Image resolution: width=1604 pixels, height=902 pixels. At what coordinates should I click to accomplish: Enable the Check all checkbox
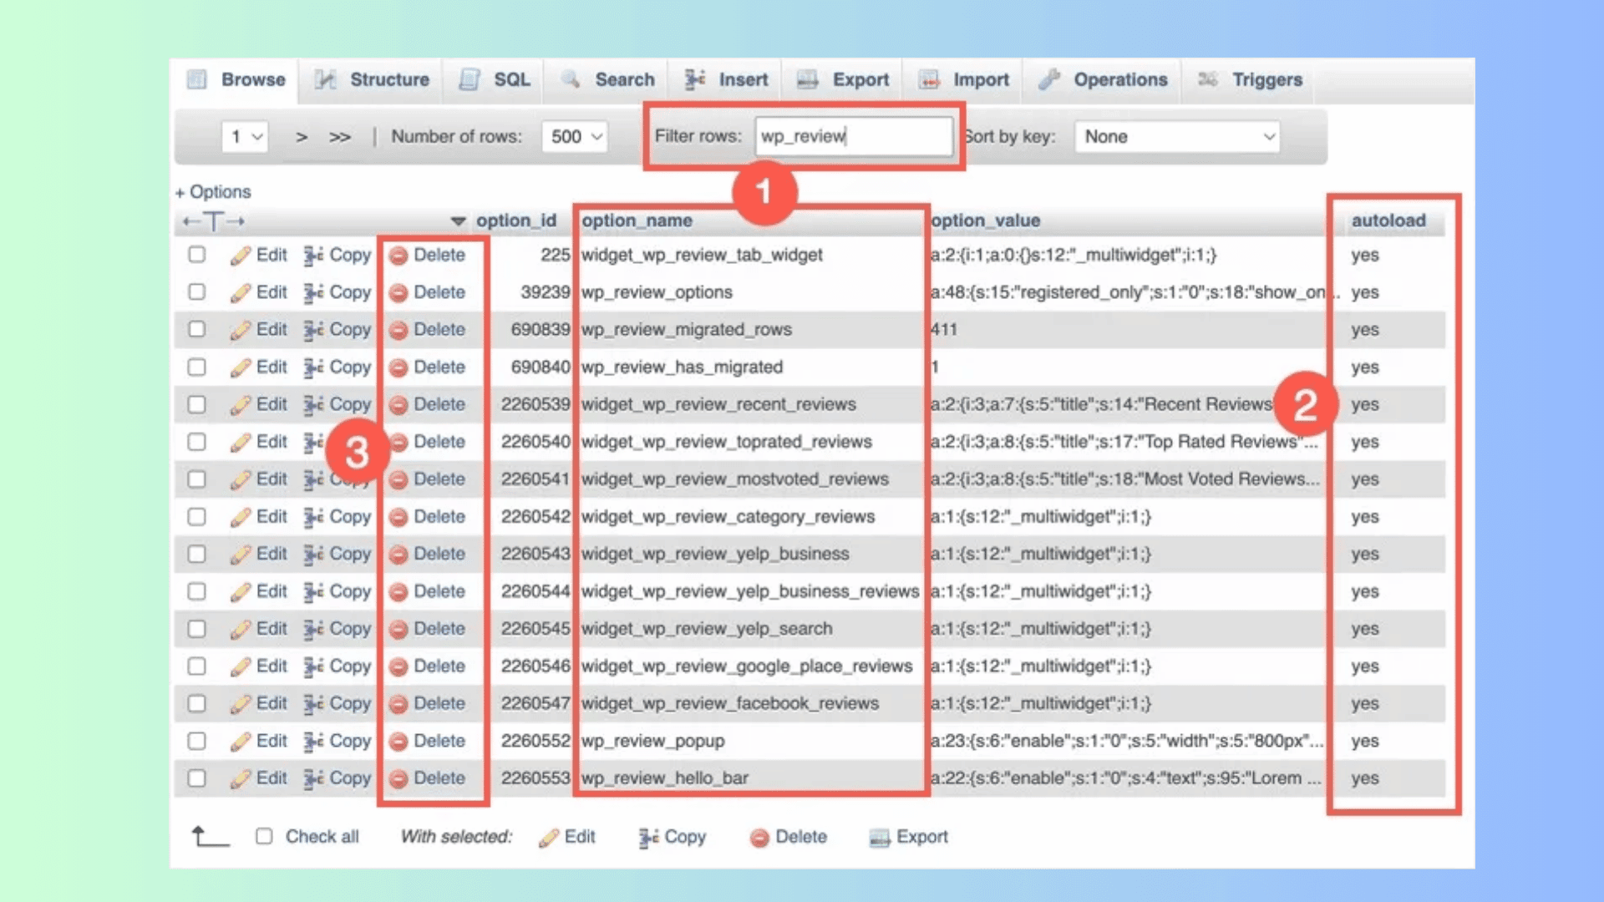(264, 836)
